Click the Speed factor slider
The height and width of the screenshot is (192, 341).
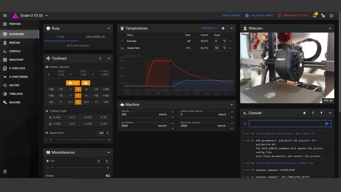pyautogui.click(x=80, y=140)
